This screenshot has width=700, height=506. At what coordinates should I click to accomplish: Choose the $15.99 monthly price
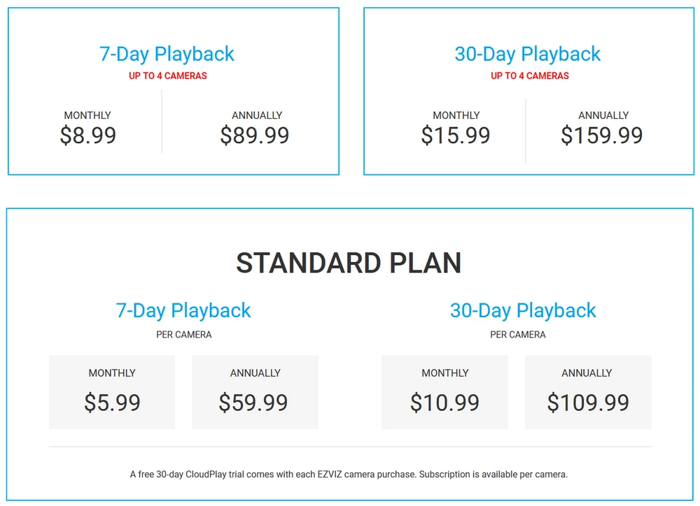[x=456, y=135]
